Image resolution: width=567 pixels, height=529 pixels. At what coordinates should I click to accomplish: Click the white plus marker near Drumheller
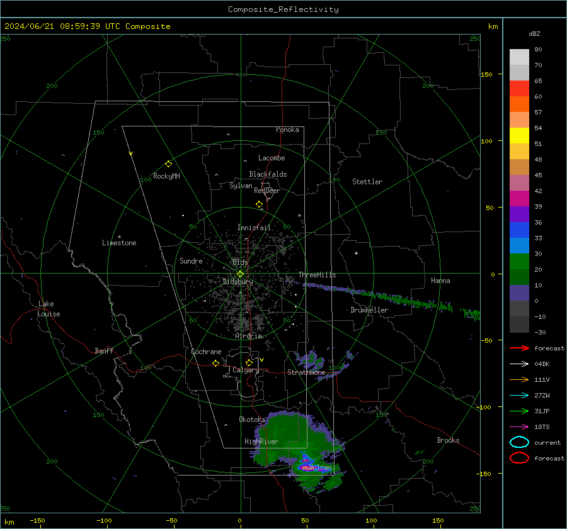pos(356,253)
